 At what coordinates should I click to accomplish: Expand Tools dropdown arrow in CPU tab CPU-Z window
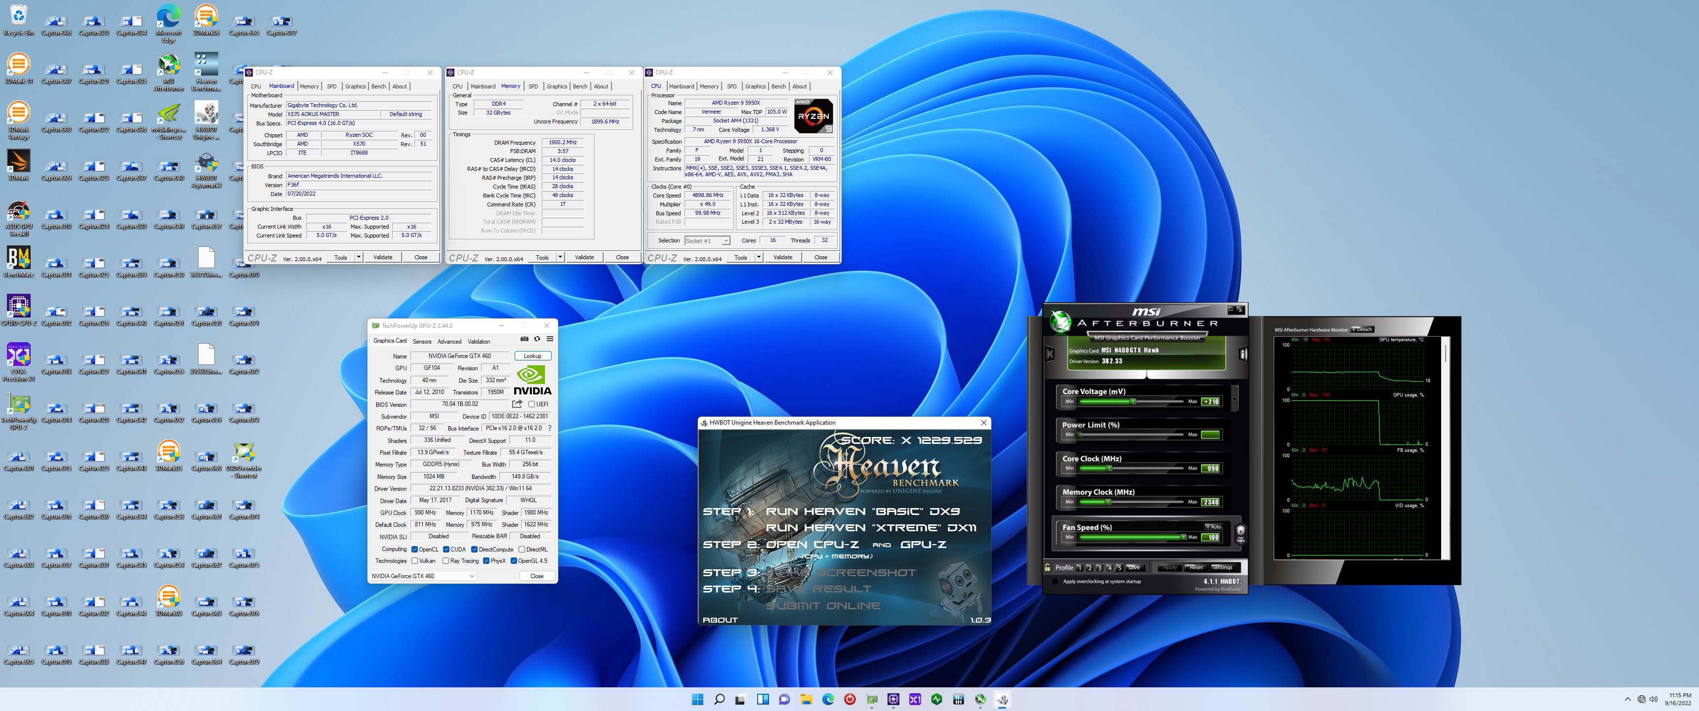click(759, 257)
